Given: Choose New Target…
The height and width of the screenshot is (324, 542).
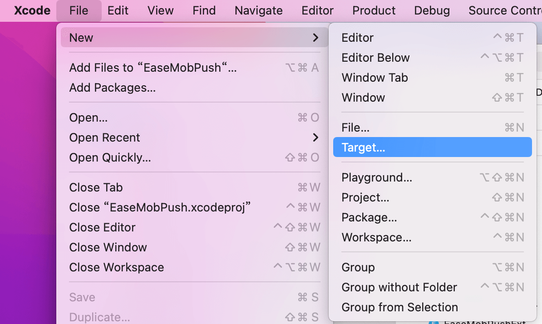Looking at the screenshot, I should (x=433, y=147).
